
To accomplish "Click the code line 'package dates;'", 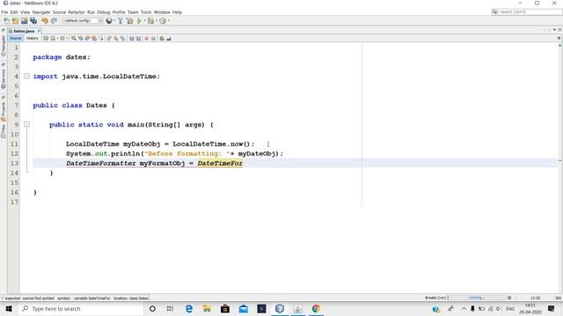I will point(62,57).
